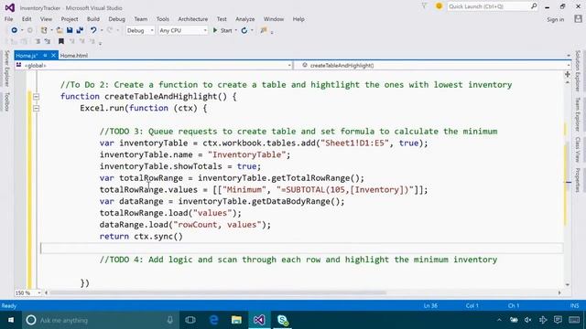
Task: Switch to the Home.html tab
Action: coord(73,55)
